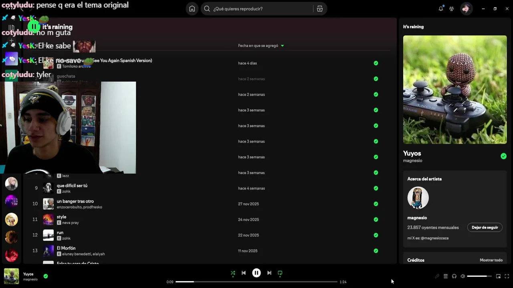513x288 pixels.
Task: Open artist 'neva pray'
Action: tap(71, 223)
